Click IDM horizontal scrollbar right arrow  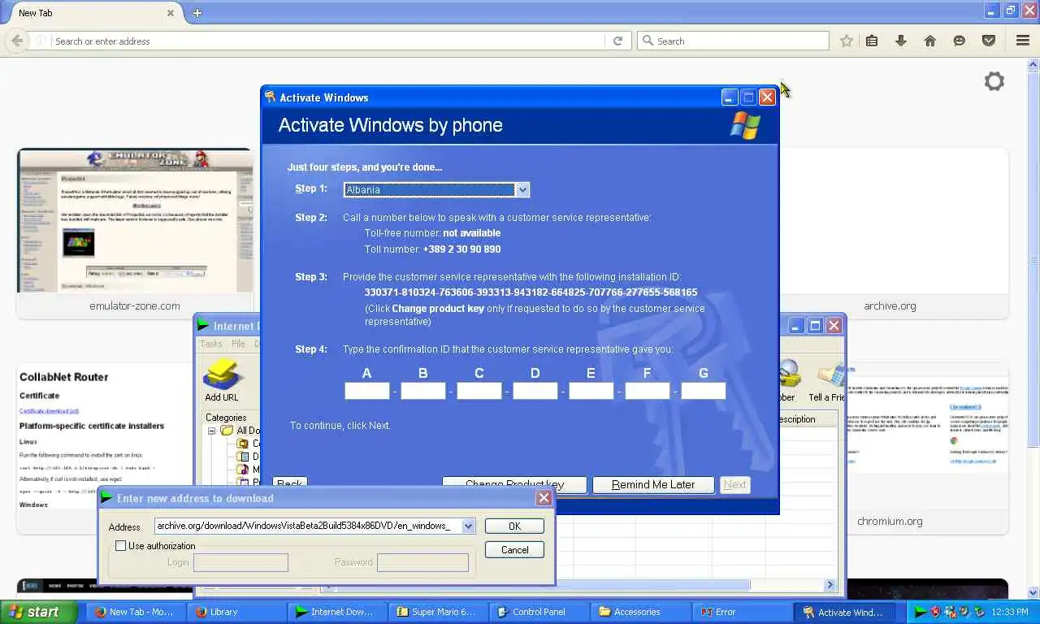830,584
